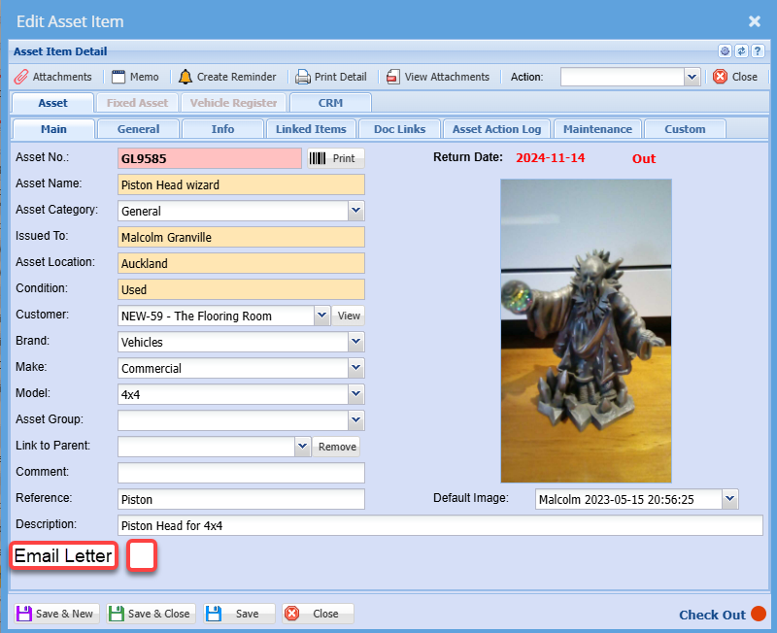Image resolution: width=777 pixels, height=633 pixels.
Task: Open the Customer dropdown arrow
Action: [322, 316]
